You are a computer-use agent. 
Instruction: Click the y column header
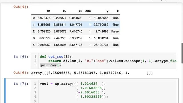pos(108,11)
